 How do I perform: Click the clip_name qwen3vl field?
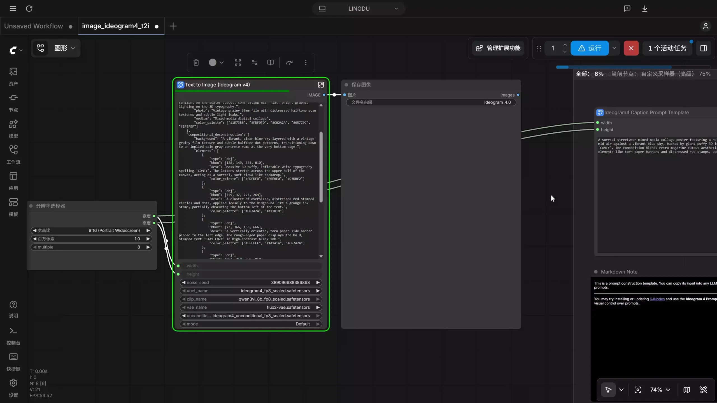pos(251,299)
